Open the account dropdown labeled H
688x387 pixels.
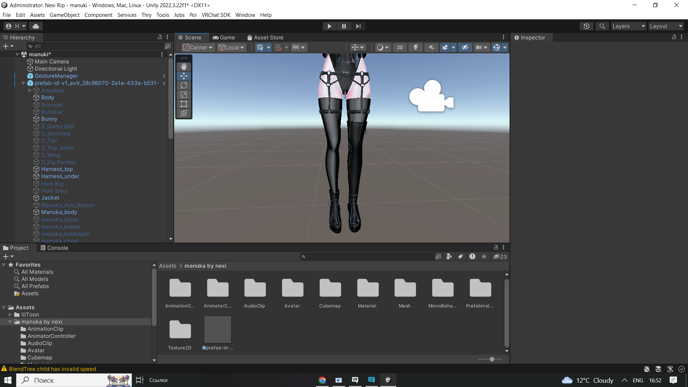pyautogui.click(x=16, y=26)
